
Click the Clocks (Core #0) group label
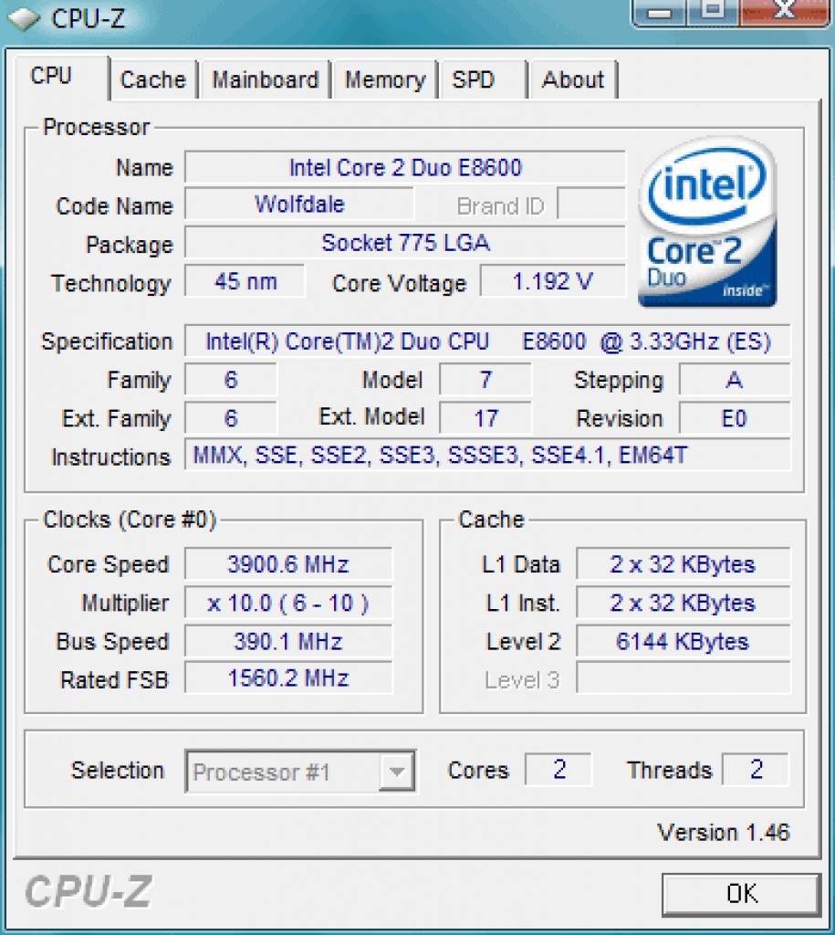click(x=130, y=520)
